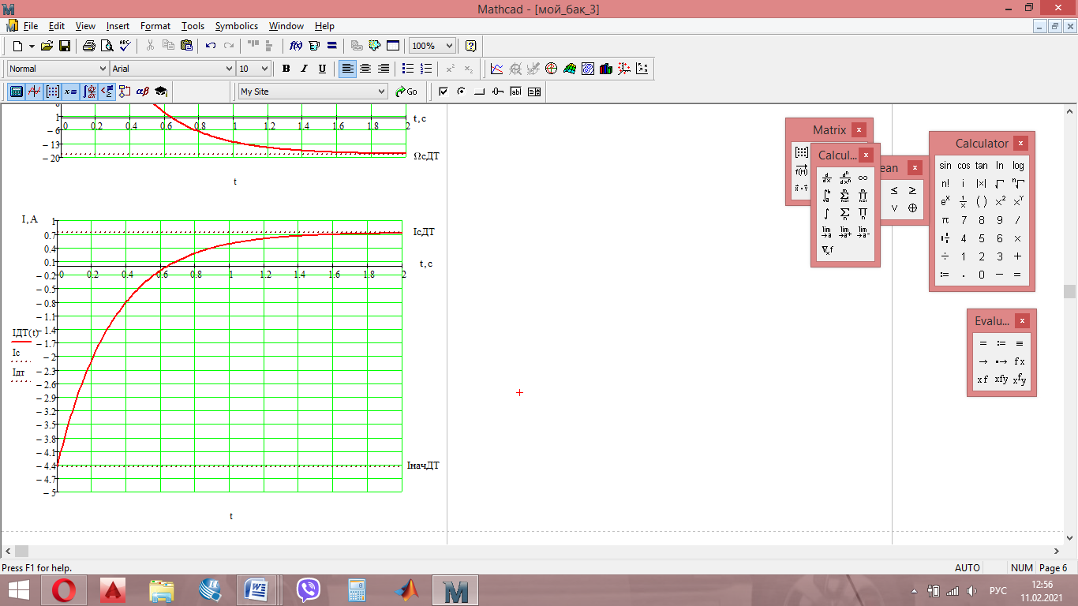Open the New document dropdown arrow

click(32, 46)
